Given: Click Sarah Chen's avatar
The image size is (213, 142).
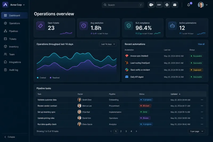Looking at the screenshot, I should [x=79, y=100].
